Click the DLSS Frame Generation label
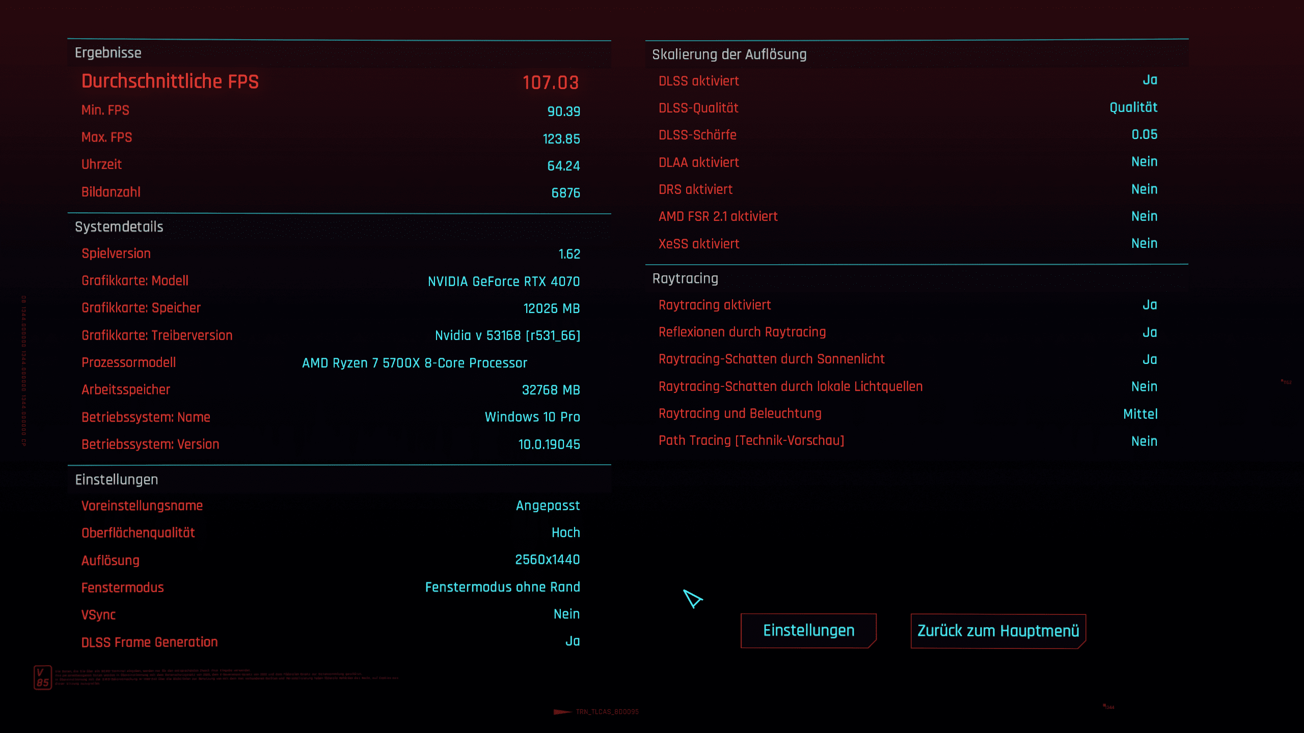1304x733 pixels. [x=150, y=642]
